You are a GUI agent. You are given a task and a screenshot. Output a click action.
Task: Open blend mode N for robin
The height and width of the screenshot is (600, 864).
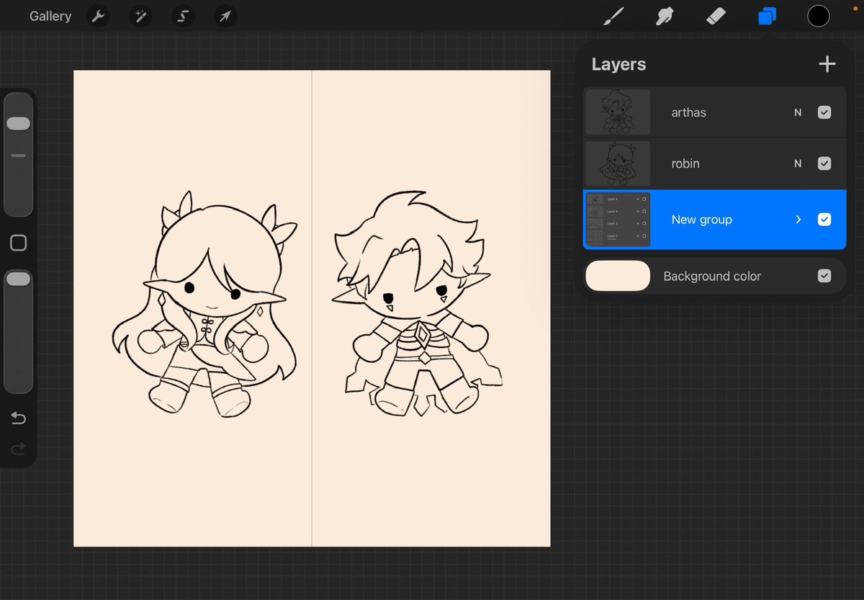[798, 164]
